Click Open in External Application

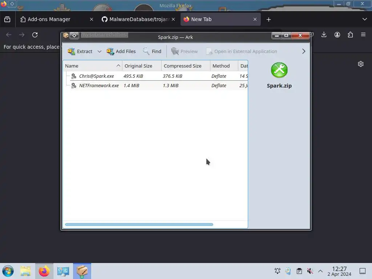click(242, 51)
